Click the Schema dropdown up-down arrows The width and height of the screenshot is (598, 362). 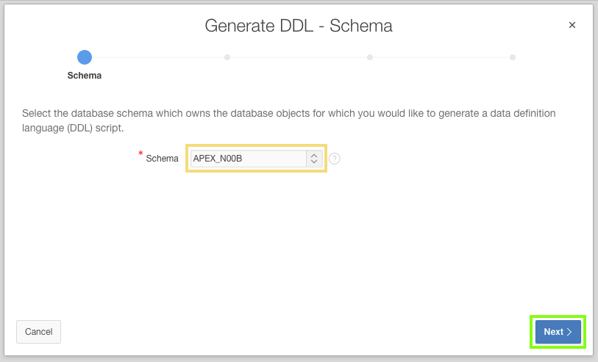(314, 159)
